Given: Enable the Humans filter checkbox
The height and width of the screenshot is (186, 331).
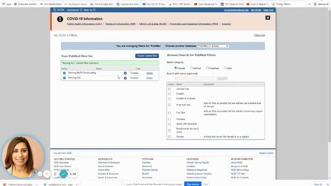Looking at the screenshot, I should (x=170, y=119).
